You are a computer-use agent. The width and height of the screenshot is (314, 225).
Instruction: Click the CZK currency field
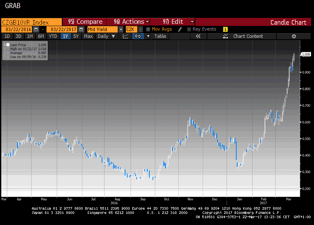pos(131,29)
